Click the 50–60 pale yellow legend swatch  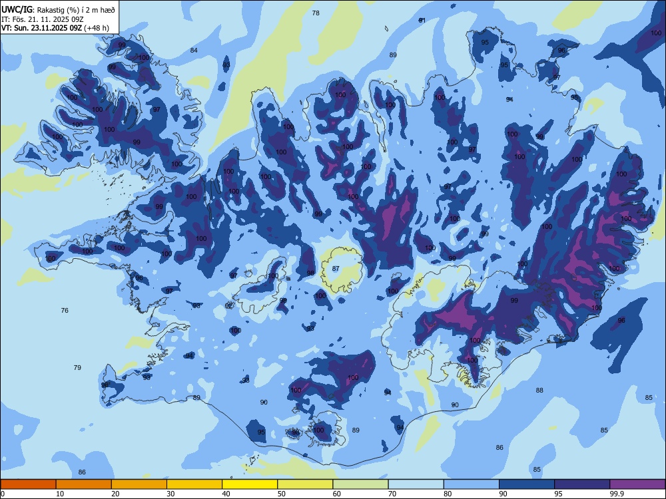click(306, 484)
